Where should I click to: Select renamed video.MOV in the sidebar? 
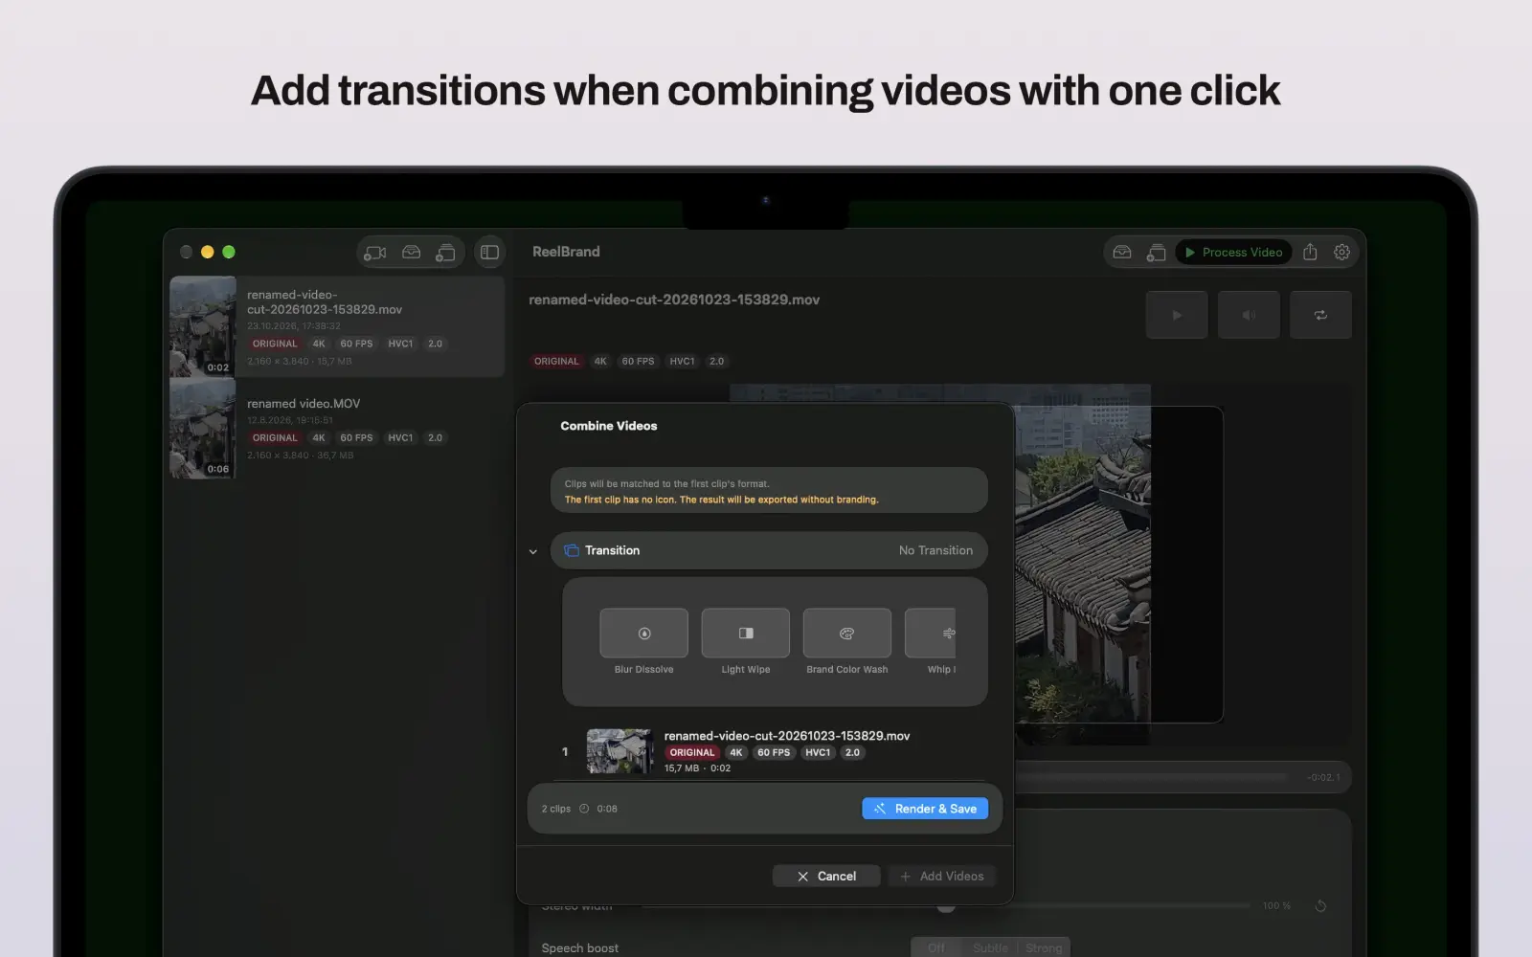337,429
